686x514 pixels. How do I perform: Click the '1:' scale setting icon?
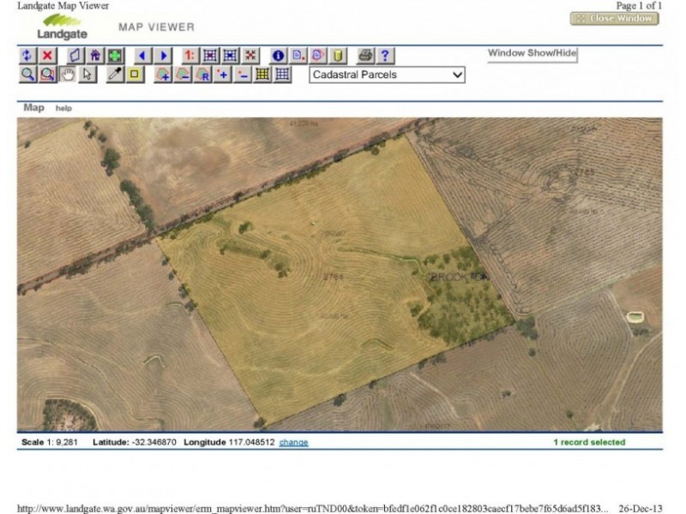pos(190,57)
